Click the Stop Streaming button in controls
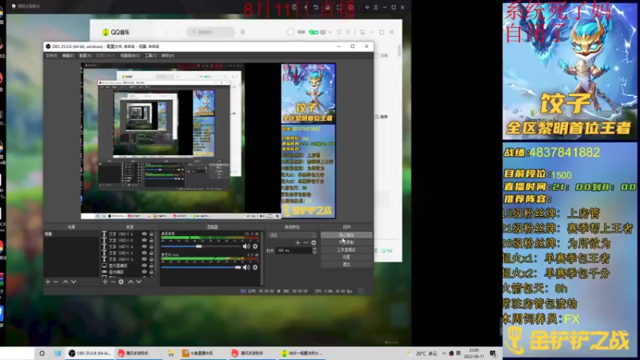Image resolution: width=640 pixels, height=360 pixels. pos(346,235)
